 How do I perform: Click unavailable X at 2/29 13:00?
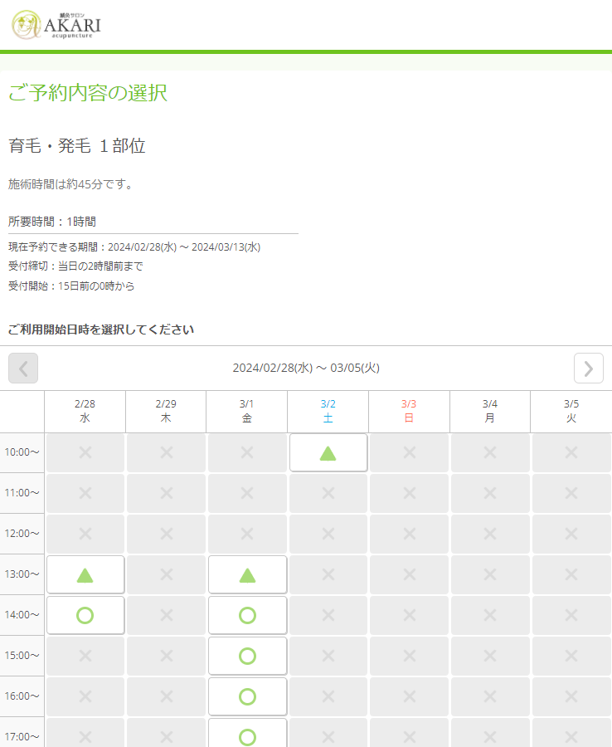point(166,574)
